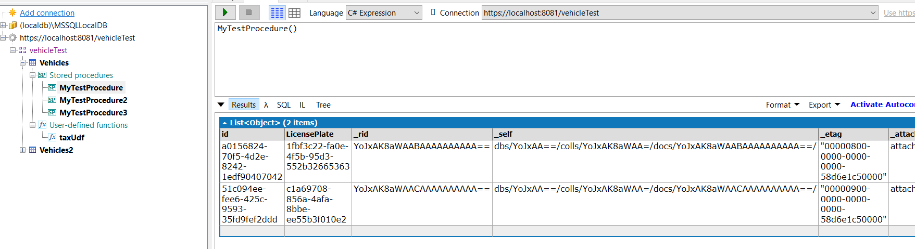Run the query with the green play button
915x249 pixels.
pyautogui.click(x=225, y=12)
